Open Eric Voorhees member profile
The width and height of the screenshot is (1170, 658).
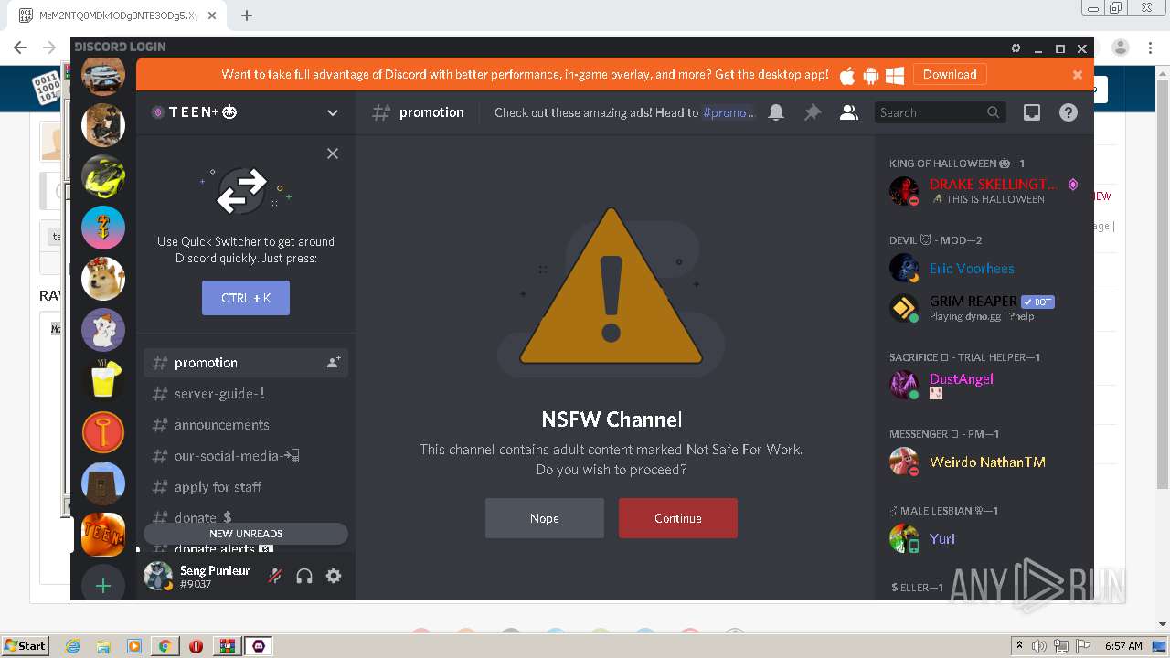[984, 268]
